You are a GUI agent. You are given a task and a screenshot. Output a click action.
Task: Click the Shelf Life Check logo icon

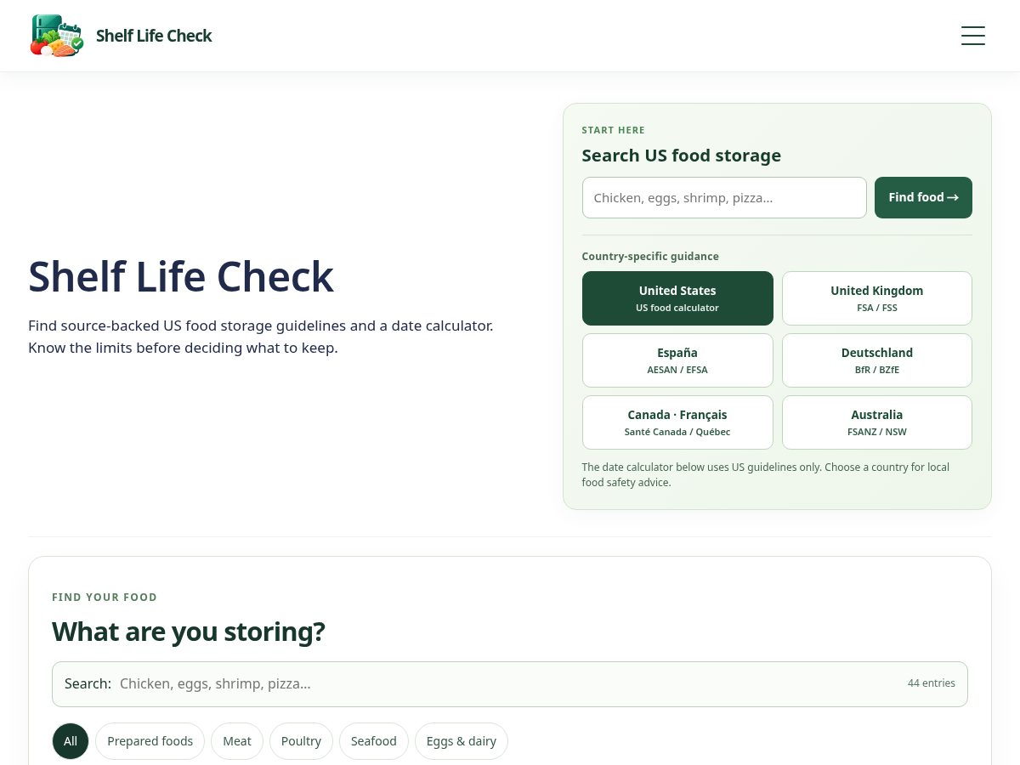click(57, 36)
